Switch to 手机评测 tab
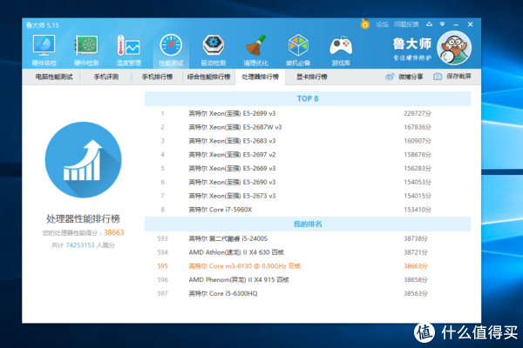Viewport: 523px width, 348px height. click(106, 77)
